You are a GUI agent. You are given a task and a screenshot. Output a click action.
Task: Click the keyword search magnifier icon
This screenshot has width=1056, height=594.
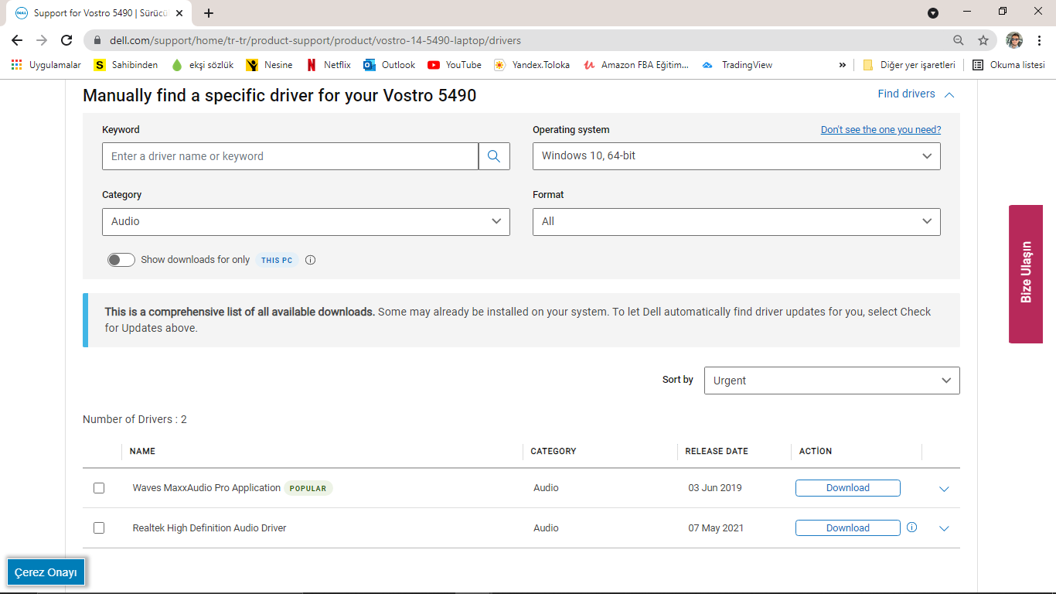[x=494, y=156]
